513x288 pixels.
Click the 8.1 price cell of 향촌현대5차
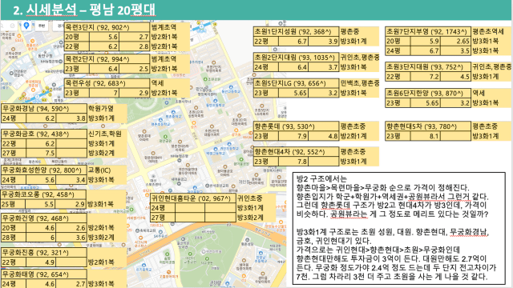tap(426, 136)
